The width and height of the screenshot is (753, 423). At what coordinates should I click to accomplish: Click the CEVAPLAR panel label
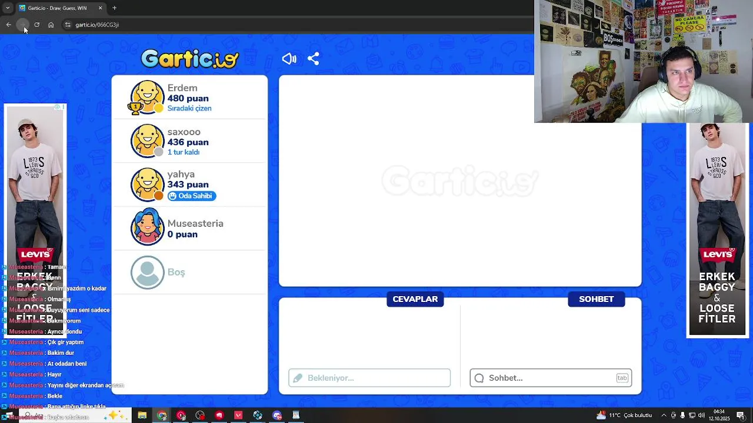click(415, 299)
